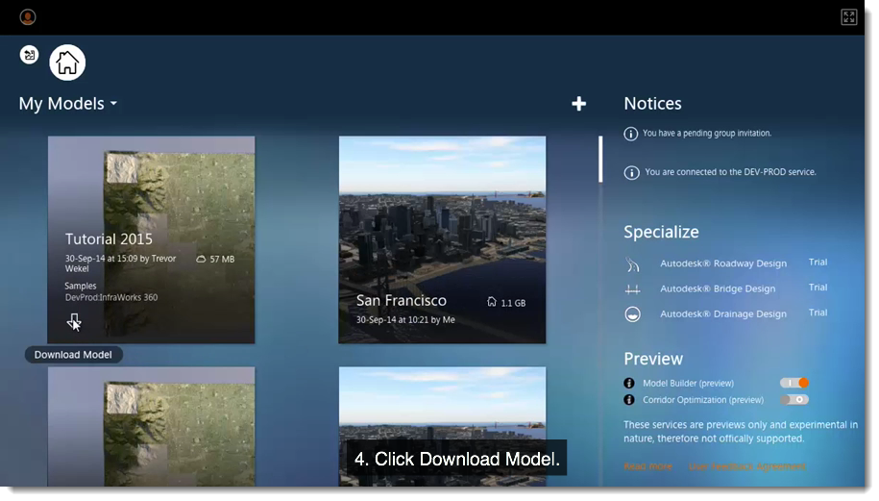This screenshot has width=879, height=501.
Task: Click Model Builder (preview) label
Action: tap(688, 383)
